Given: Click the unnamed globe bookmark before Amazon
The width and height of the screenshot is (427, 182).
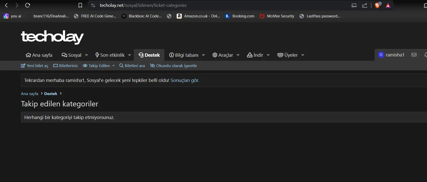Looking at the screenshot, I should [x=169, y=16].
